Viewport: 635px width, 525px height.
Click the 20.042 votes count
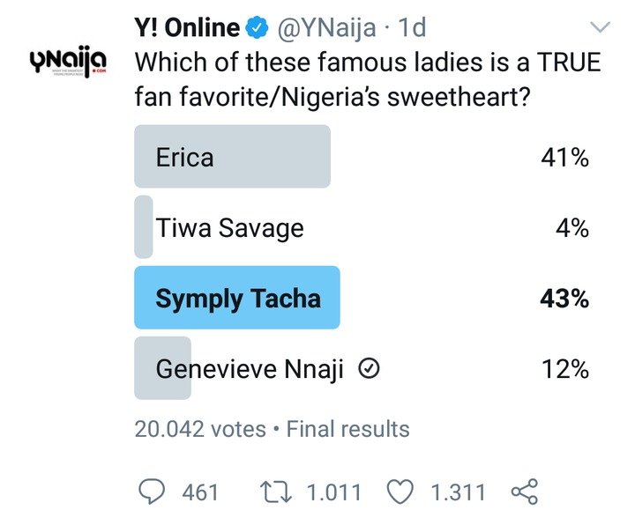[x=199, y=429]
